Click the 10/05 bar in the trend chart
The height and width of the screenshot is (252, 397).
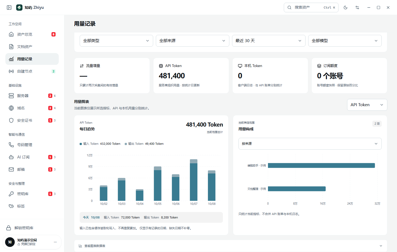(158, 184)
